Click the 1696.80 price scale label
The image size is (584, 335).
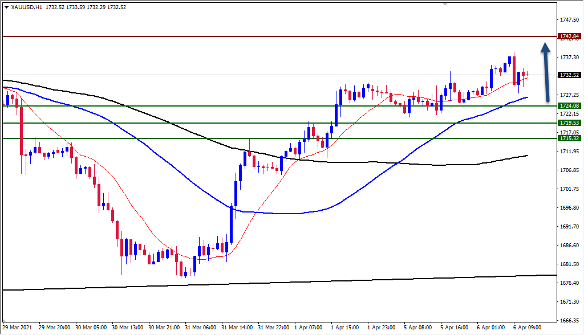[570, 208]
